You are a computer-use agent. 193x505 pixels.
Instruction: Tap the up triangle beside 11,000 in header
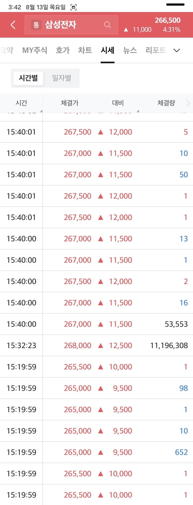coord(126,30)
